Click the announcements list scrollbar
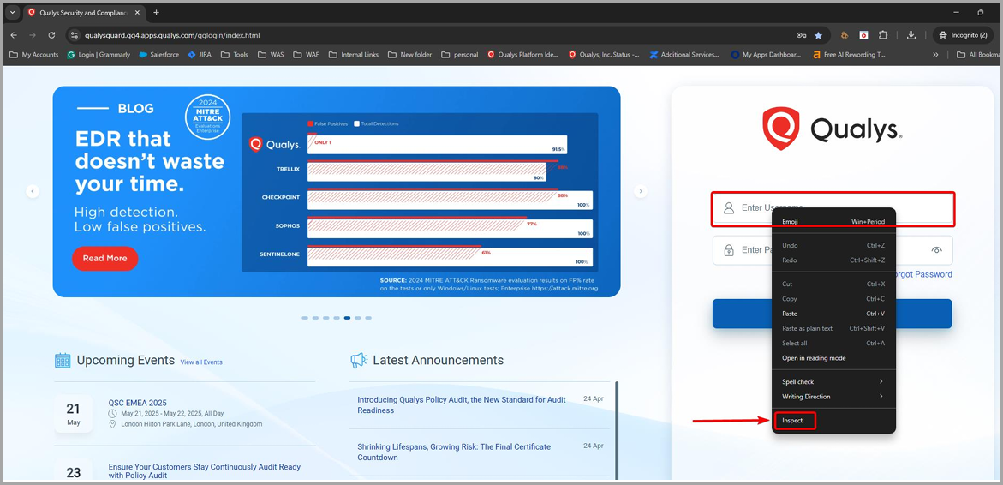 coord(617,430)
